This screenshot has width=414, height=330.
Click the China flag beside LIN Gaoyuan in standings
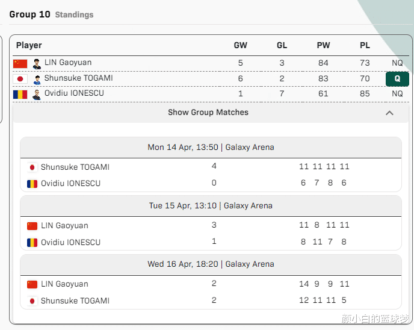(x=20, y=63)
